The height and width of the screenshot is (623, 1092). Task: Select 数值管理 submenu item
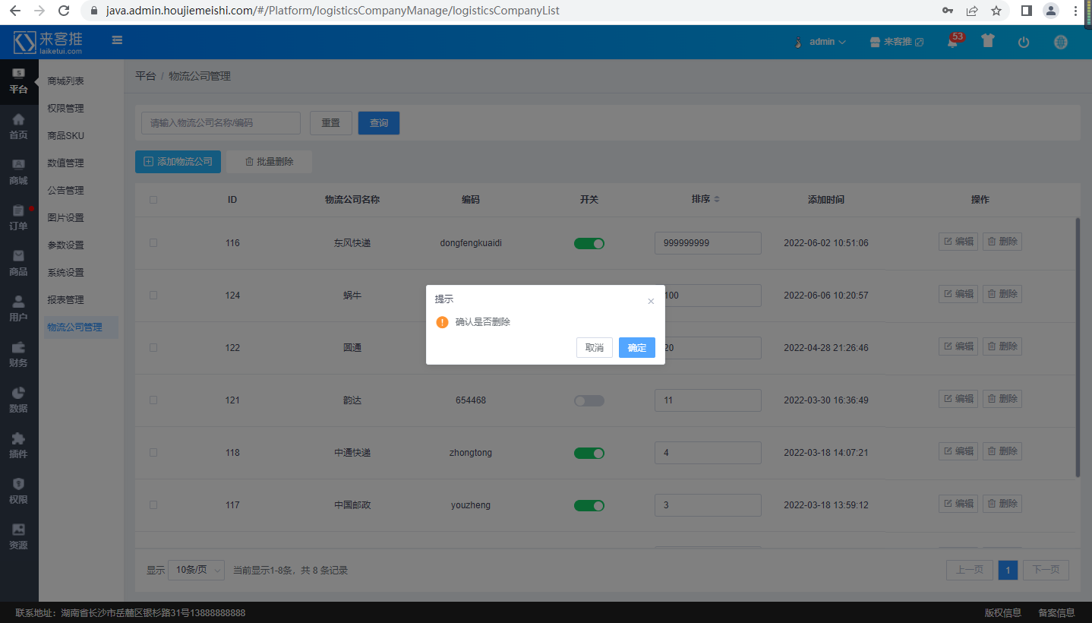[x=65, y=163]
